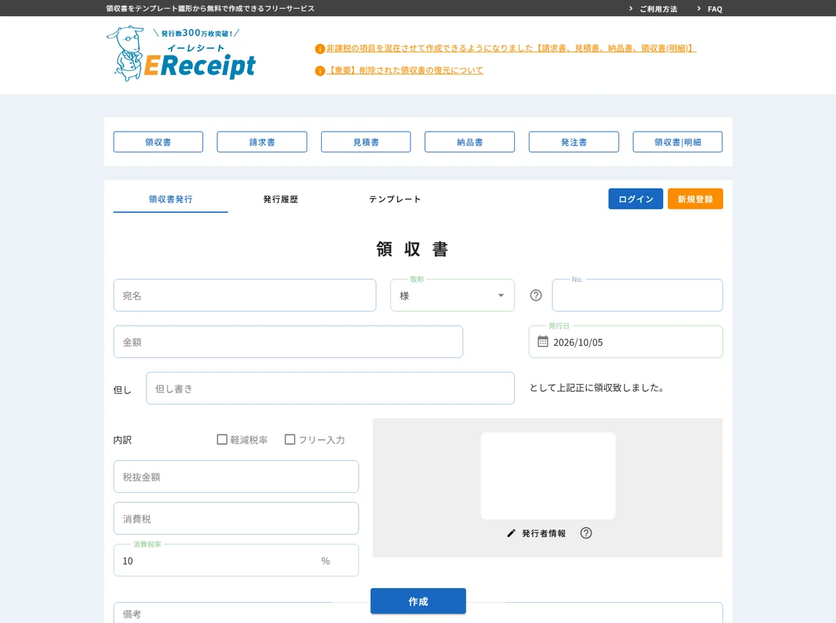
Task: Enable the フリー入力 checkbox
Action: [x=290, y=439]
